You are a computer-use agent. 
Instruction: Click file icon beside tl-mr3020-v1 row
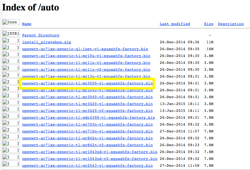[11, 81]
